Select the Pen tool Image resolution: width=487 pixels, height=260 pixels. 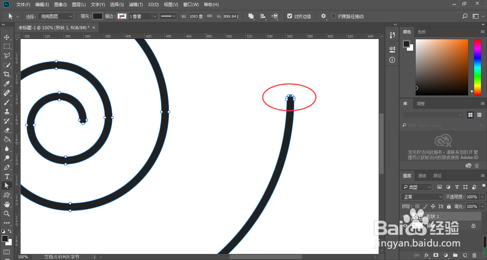pos(6,167)
